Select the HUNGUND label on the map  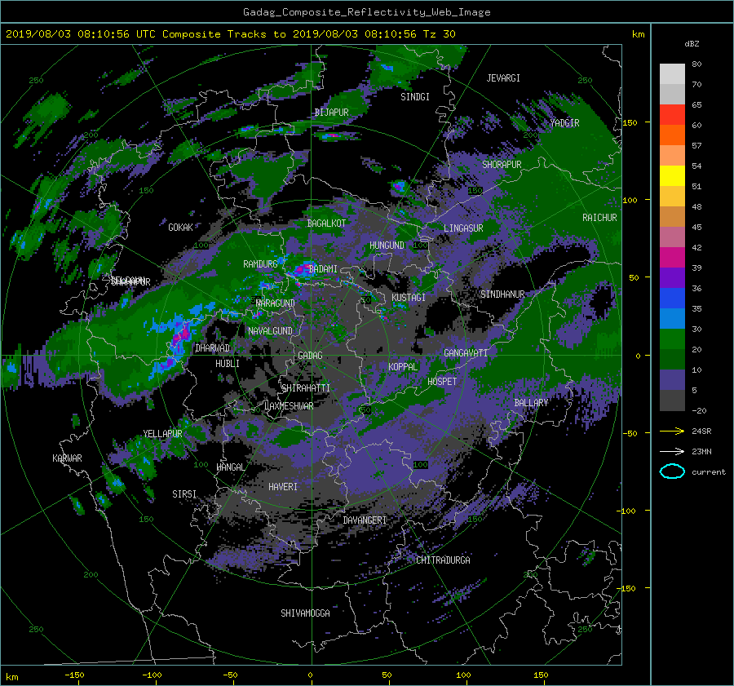[387, 246]
